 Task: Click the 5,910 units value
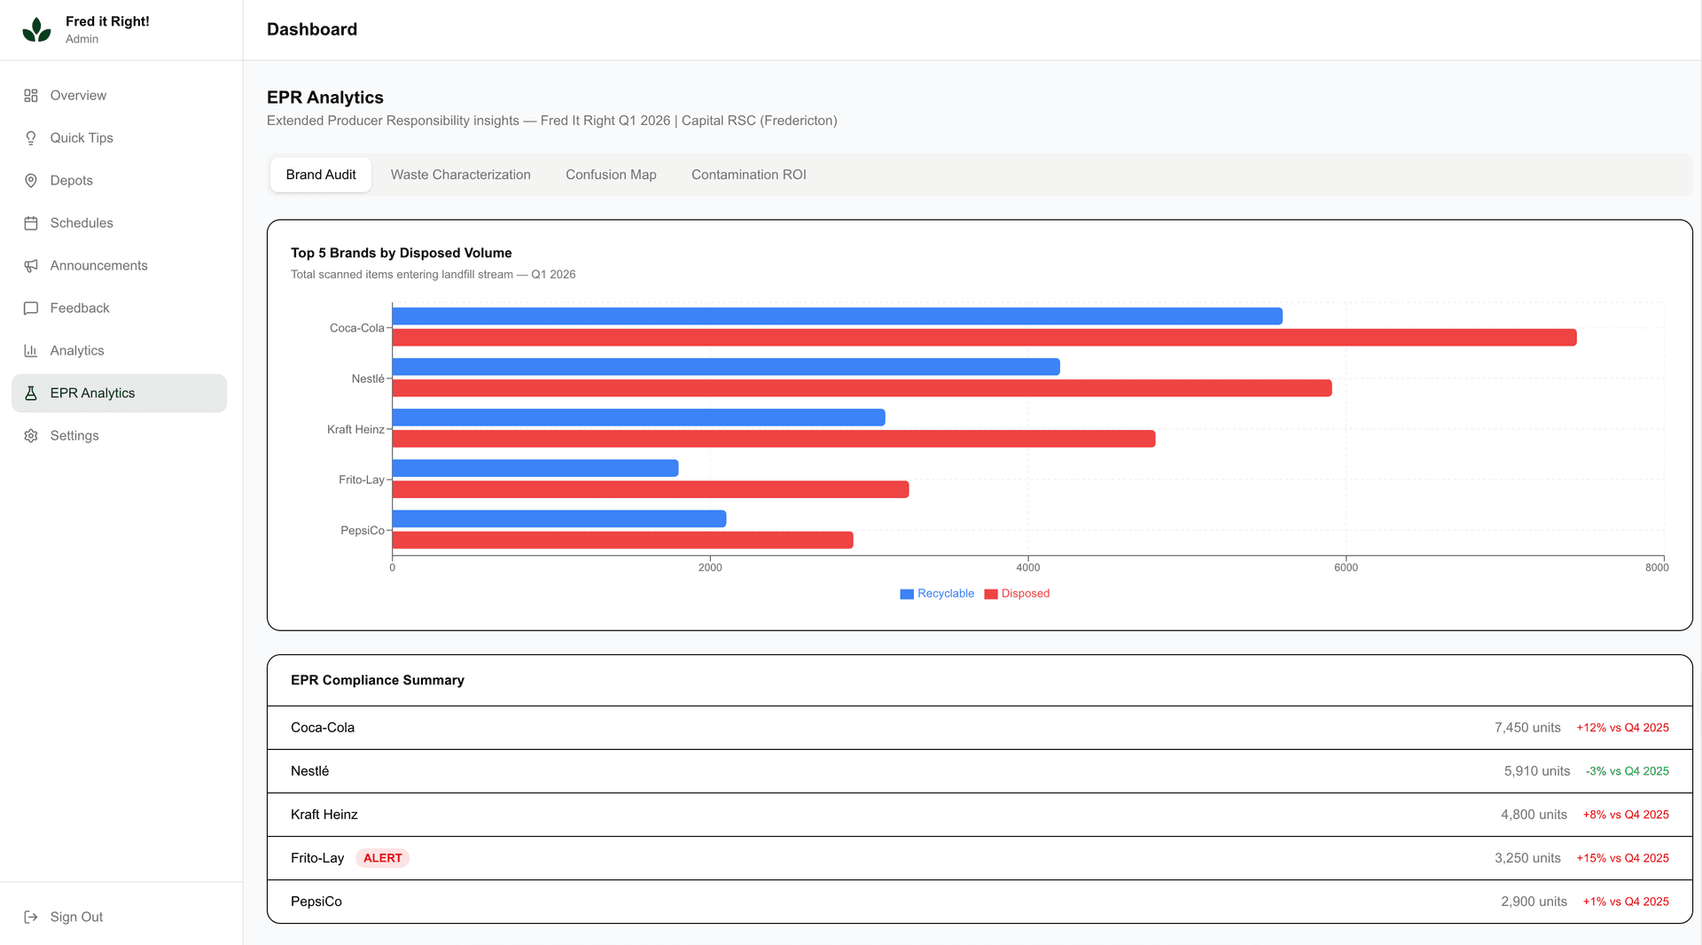click(x=1537, y=771)
